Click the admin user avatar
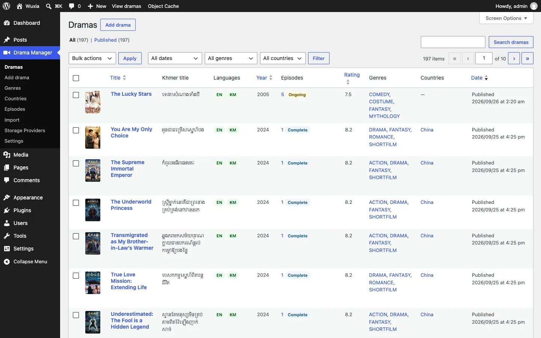This screenshot has width=541, height=338. 534,6
